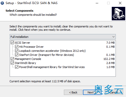
Task: Toggle Loopback connection accelerator checkbox
Action: [x=17, y=51]
